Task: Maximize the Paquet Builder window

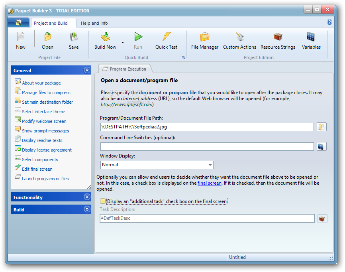Action: [x=317, y=10]
